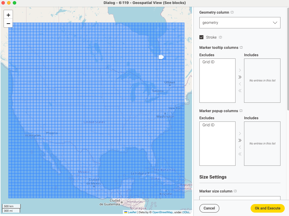Click the Washington label on map
Image resolution: width=289 pixels, height=216 pixels.
click(x=165, y=116)
